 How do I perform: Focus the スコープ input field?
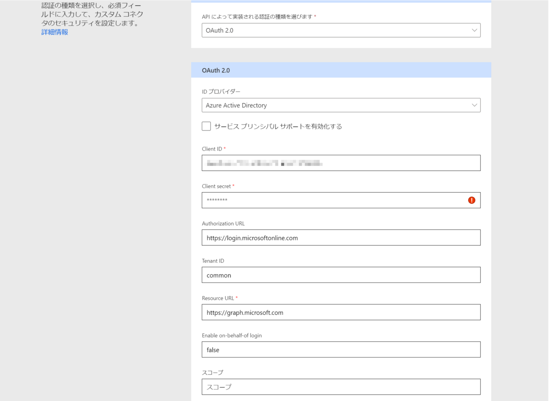341,387
